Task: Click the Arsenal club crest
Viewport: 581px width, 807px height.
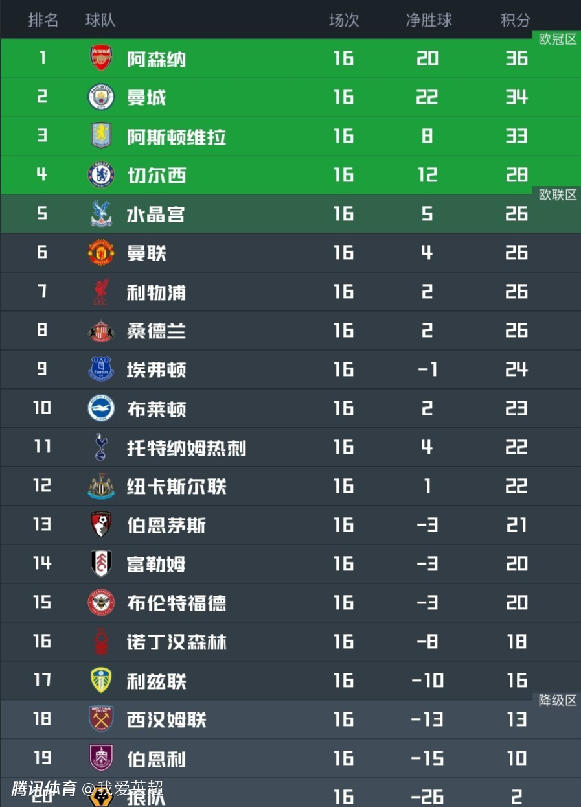Action: point(101,58)
